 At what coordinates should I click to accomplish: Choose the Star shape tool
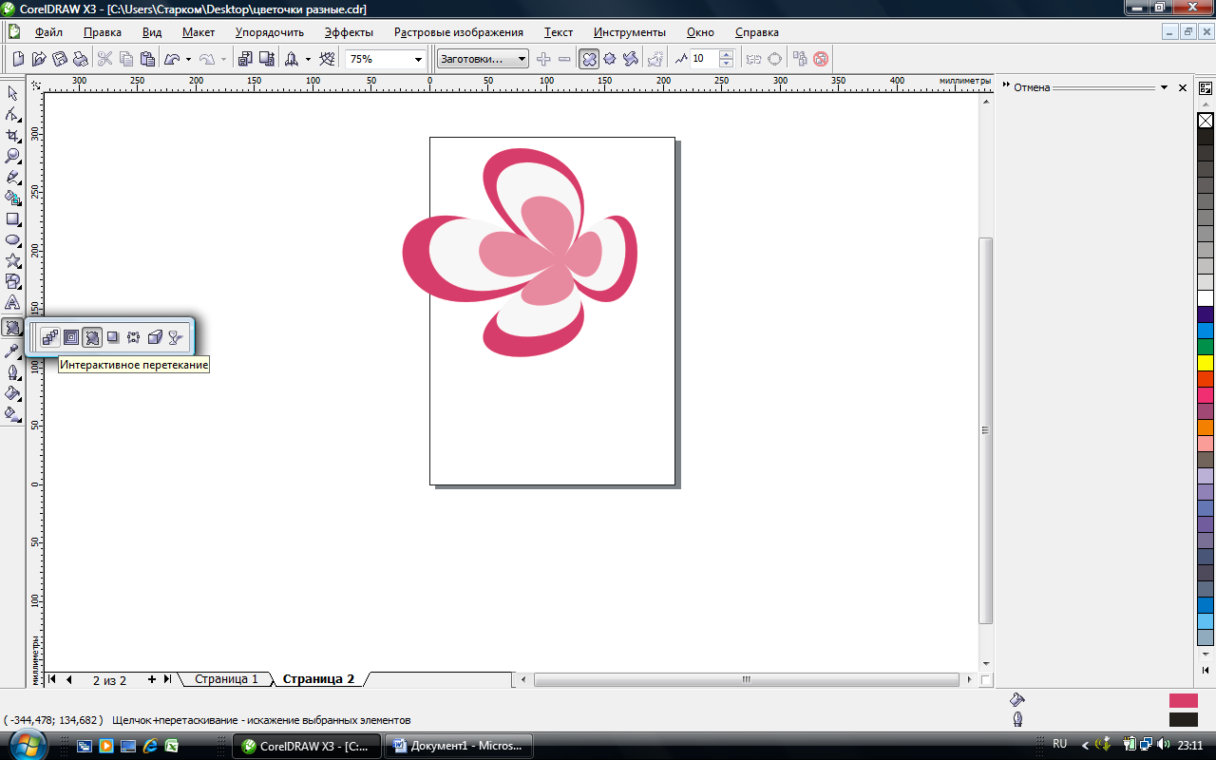tap(12, 261)
